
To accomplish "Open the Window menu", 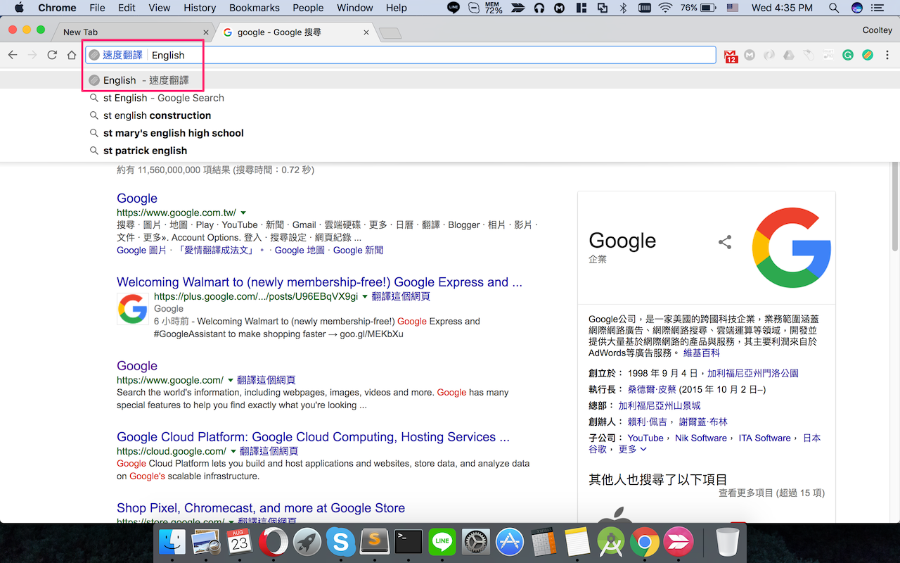I will point(355,8).
